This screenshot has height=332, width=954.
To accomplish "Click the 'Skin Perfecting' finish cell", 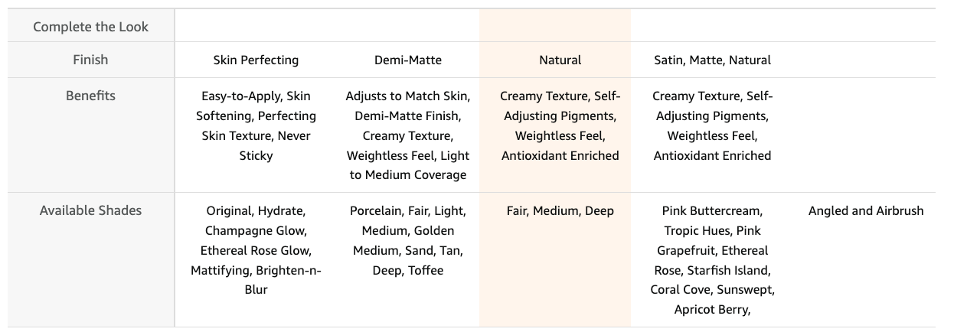I will (256, 60).
